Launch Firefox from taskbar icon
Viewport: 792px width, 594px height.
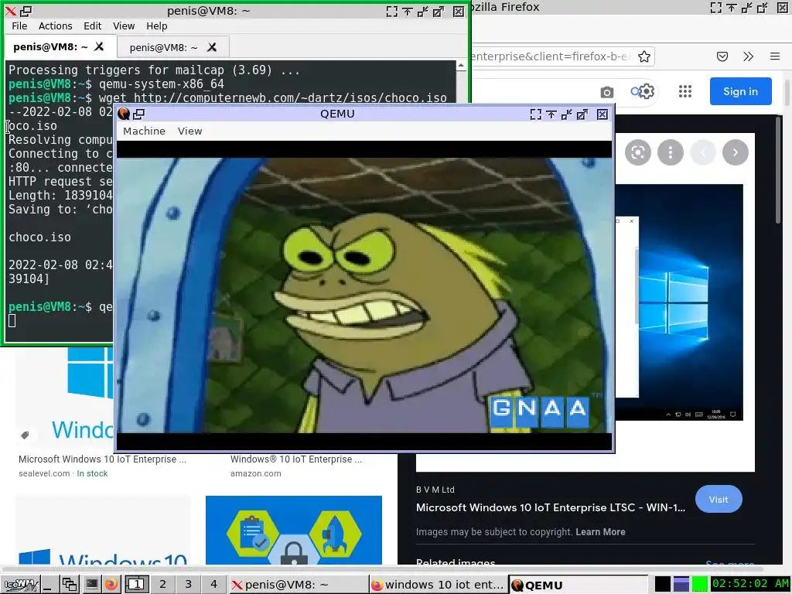click(x=111, y=585)
